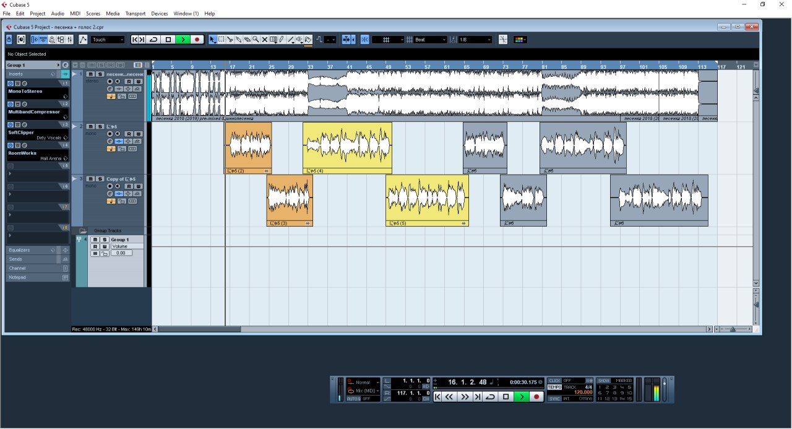The image size is (792, 429).
Task: Select the Color paint bucket tool
Action: click(308, 40)
